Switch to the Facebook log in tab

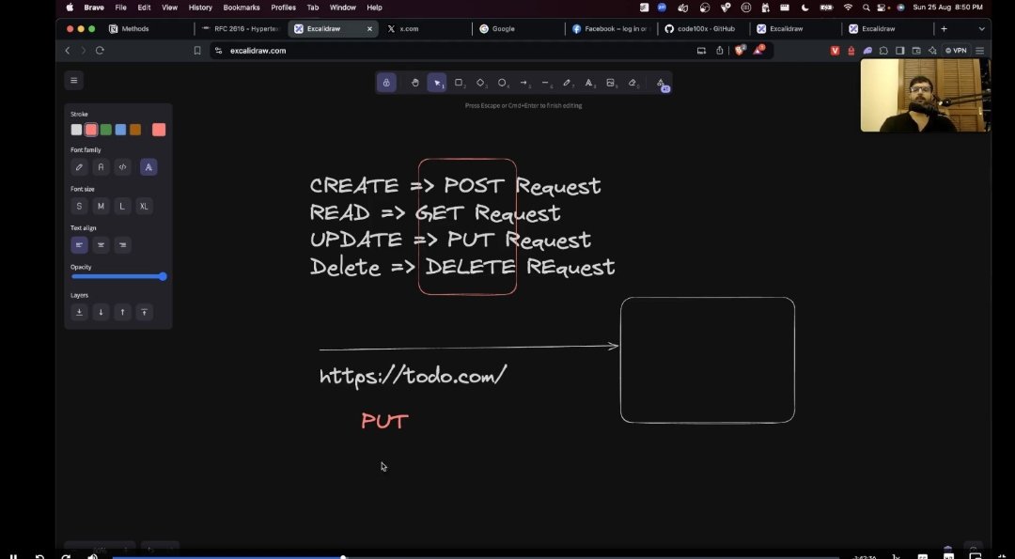pos(611,29)
